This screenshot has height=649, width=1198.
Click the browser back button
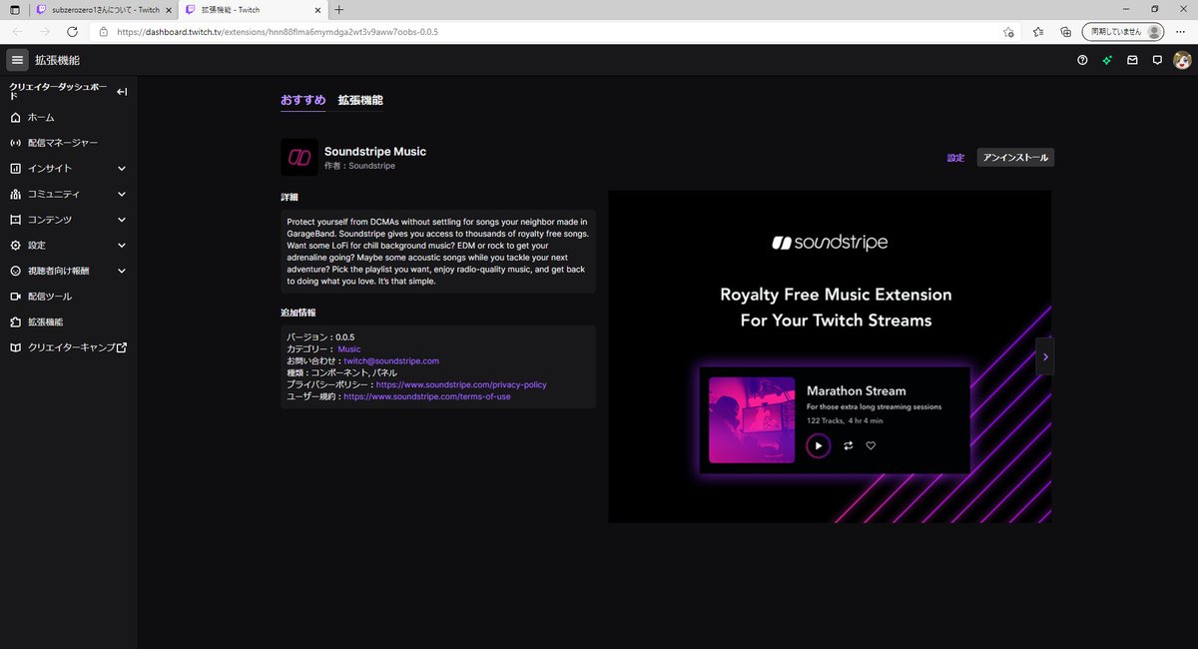[18, 31]
